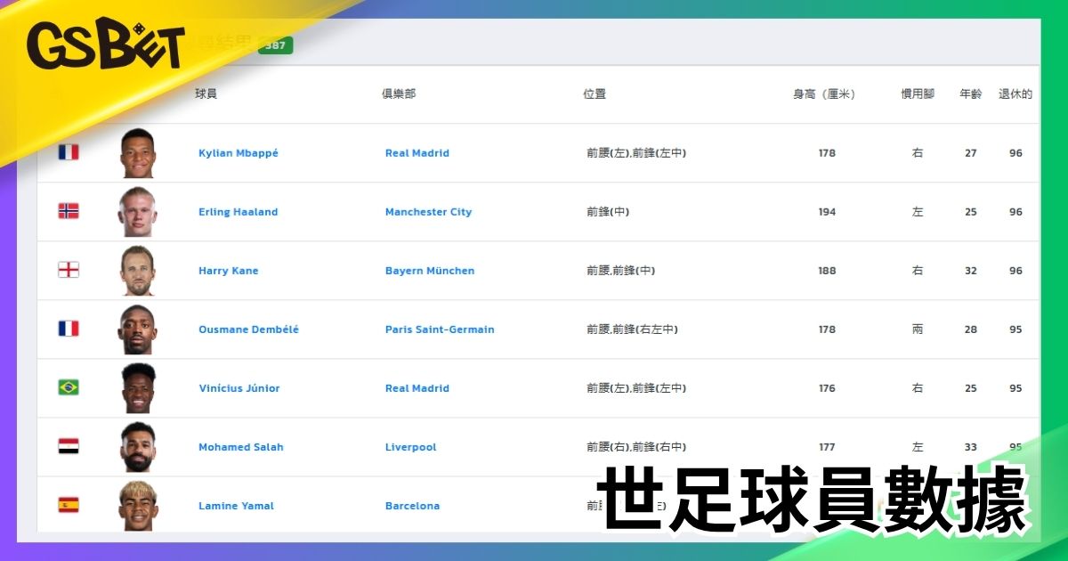The width and height of the screenshot is (1068, 561).
Task: Select Salah's position text 前腰(右),前鋒(右中)
Action: pos(636,447)
